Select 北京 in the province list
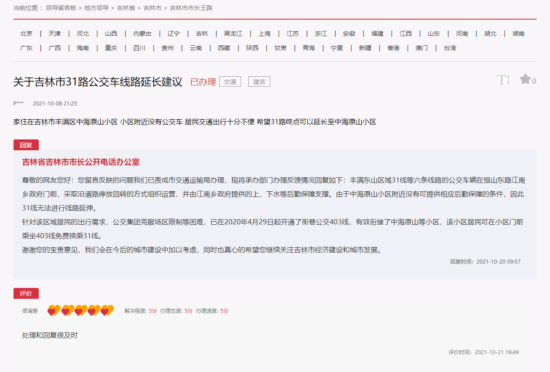 26,34
